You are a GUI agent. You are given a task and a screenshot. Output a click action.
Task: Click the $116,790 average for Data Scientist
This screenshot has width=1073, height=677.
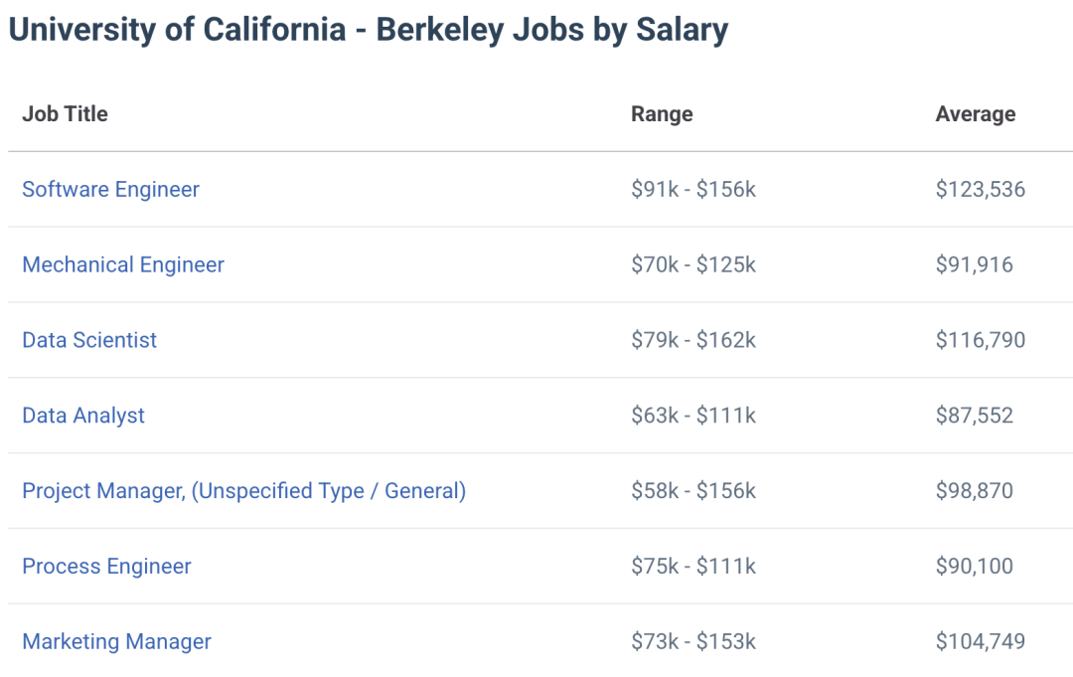click(981, 340)
